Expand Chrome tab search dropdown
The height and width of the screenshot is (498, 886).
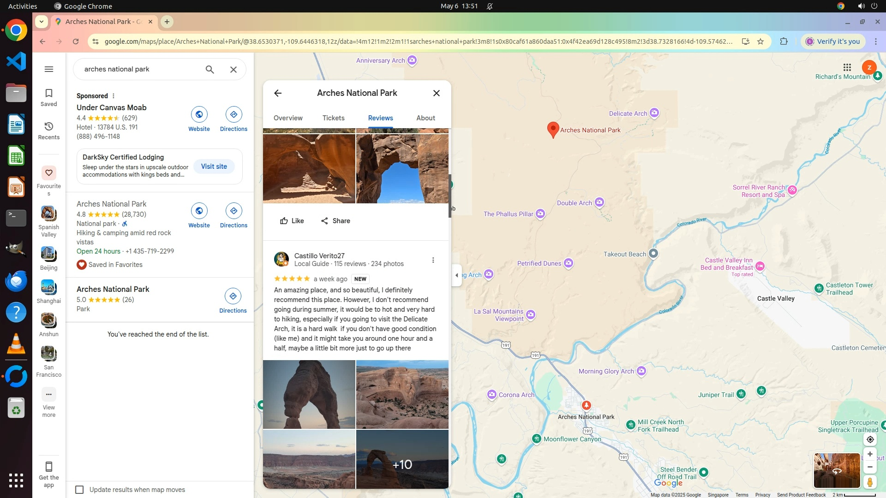(42, 22)
